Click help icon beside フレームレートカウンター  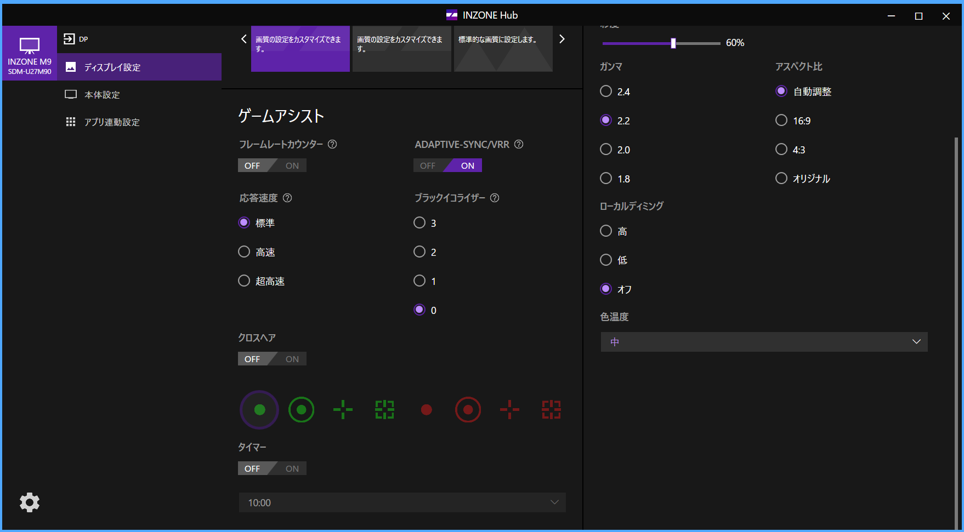332,144
